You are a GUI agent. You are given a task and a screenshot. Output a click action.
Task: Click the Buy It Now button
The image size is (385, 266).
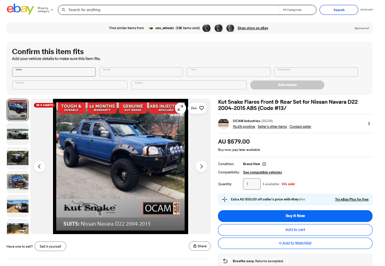click(295, 216)
